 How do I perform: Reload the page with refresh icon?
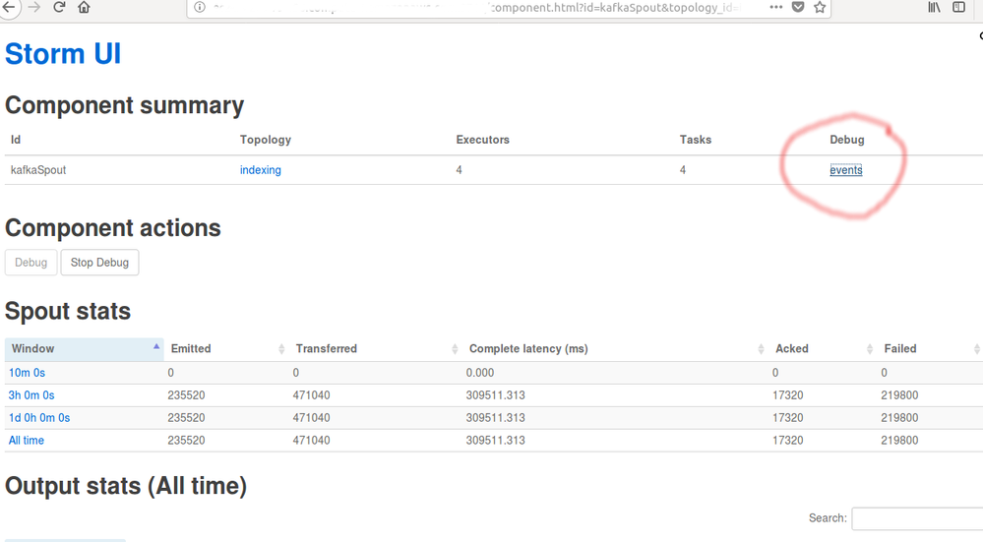(x=59, y=8)
